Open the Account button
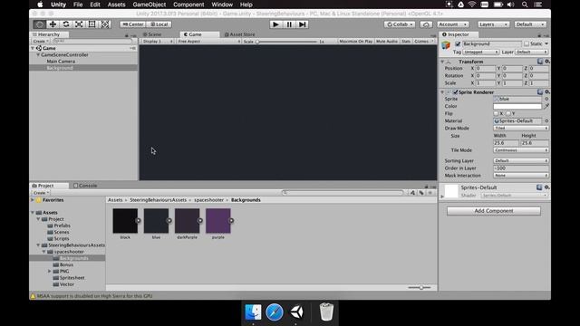The width and height of the screenshot is (580, 326). [x=453, y=24]
